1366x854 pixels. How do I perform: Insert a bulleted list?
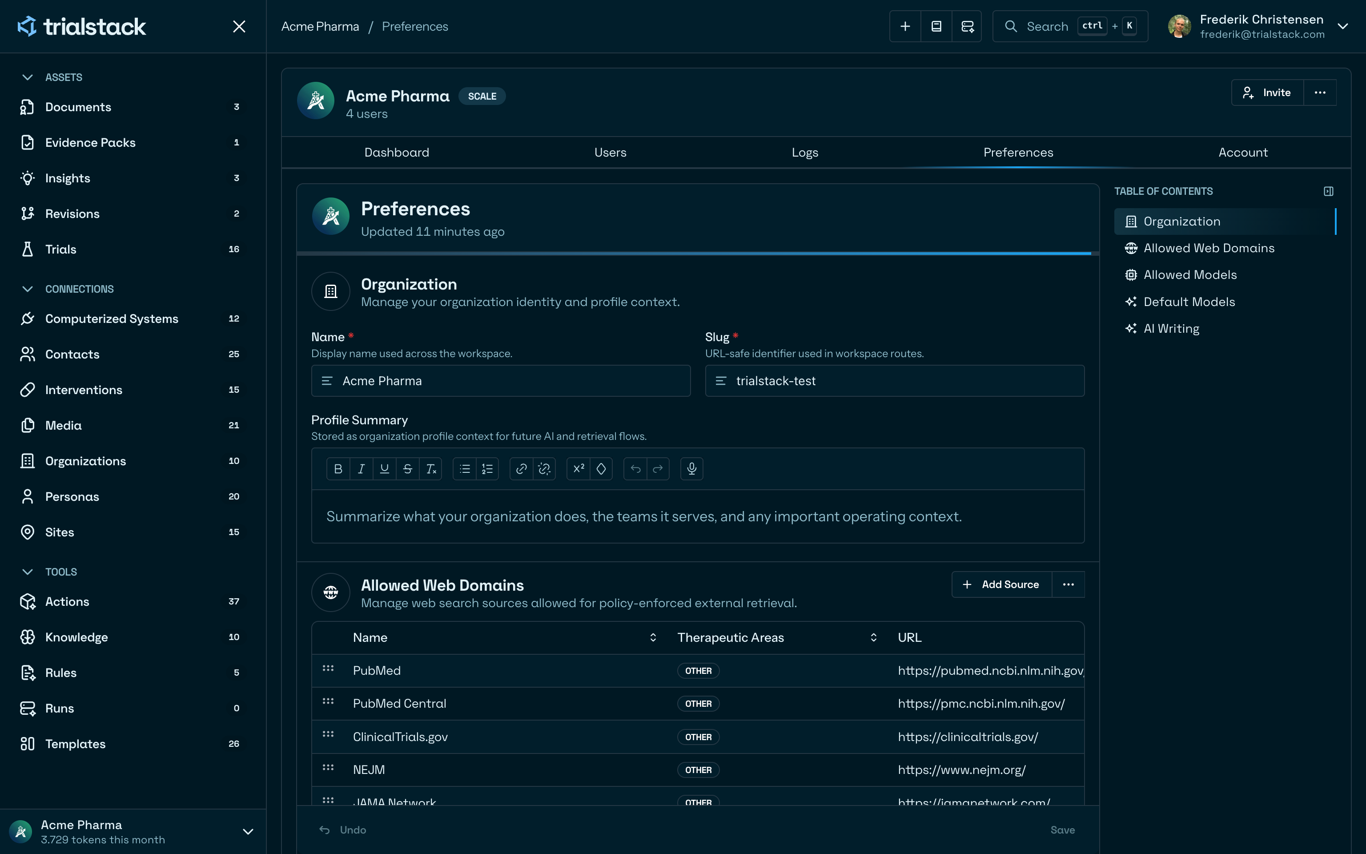click(465, 469)
